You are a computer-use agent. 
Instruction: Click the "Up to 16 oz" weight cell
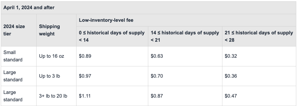[x=52, y=56]
